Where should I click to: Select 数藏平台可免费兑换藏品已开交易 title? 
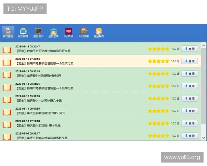49,51
